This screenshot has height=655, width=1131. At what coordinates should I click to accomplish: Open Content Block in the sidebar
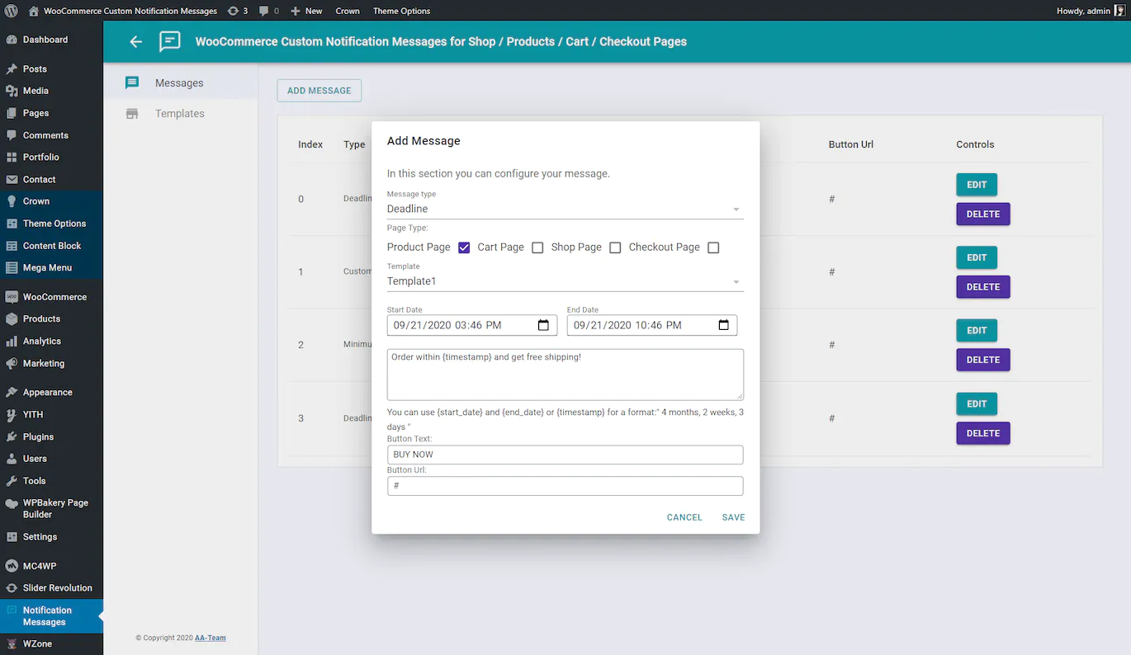point(51,246)
